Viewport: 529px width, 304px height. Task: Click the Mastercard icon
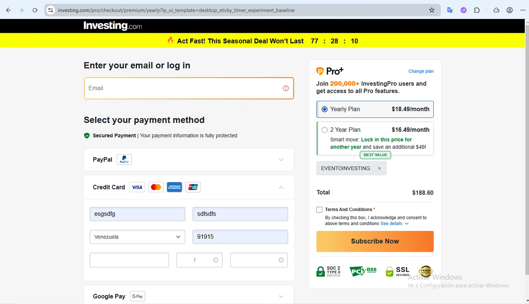pos(156,187)
